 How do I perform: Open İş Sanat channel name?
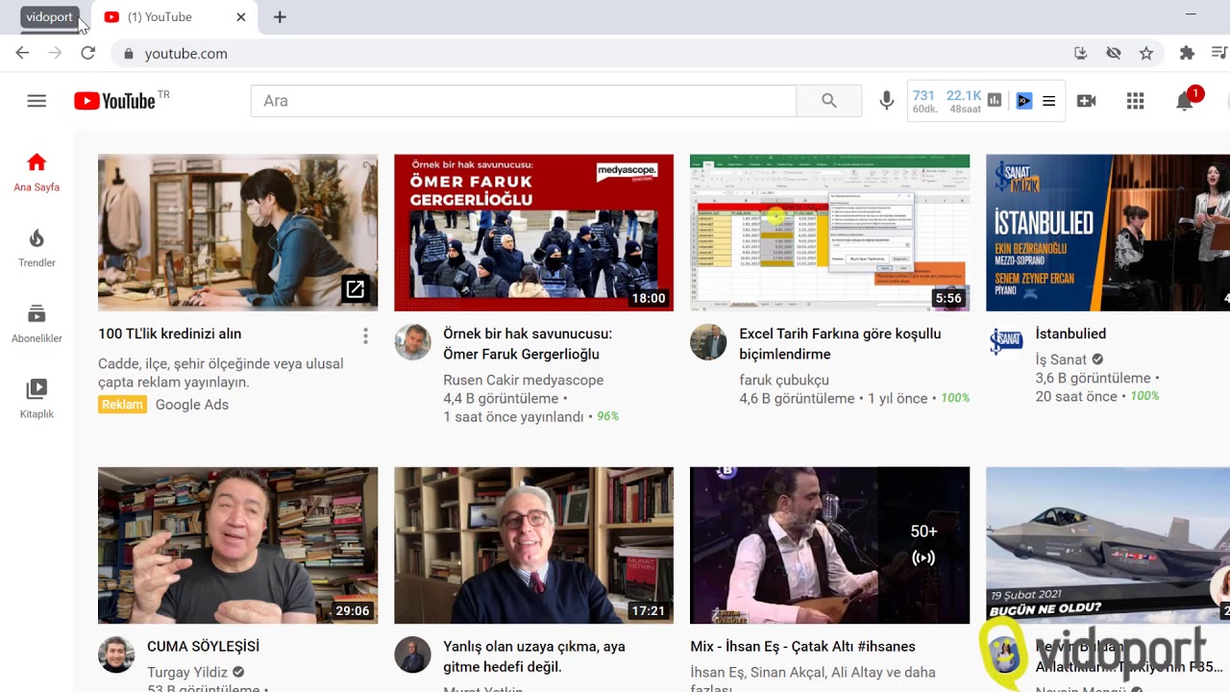tap(1061, 359)
